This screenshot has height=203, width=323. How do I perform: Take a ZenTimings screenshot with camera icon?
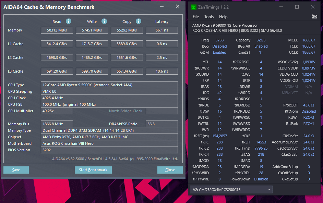(314, 16)
